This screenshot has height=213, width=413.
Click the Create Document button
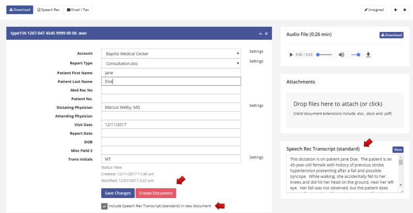[x=155, y=193]
